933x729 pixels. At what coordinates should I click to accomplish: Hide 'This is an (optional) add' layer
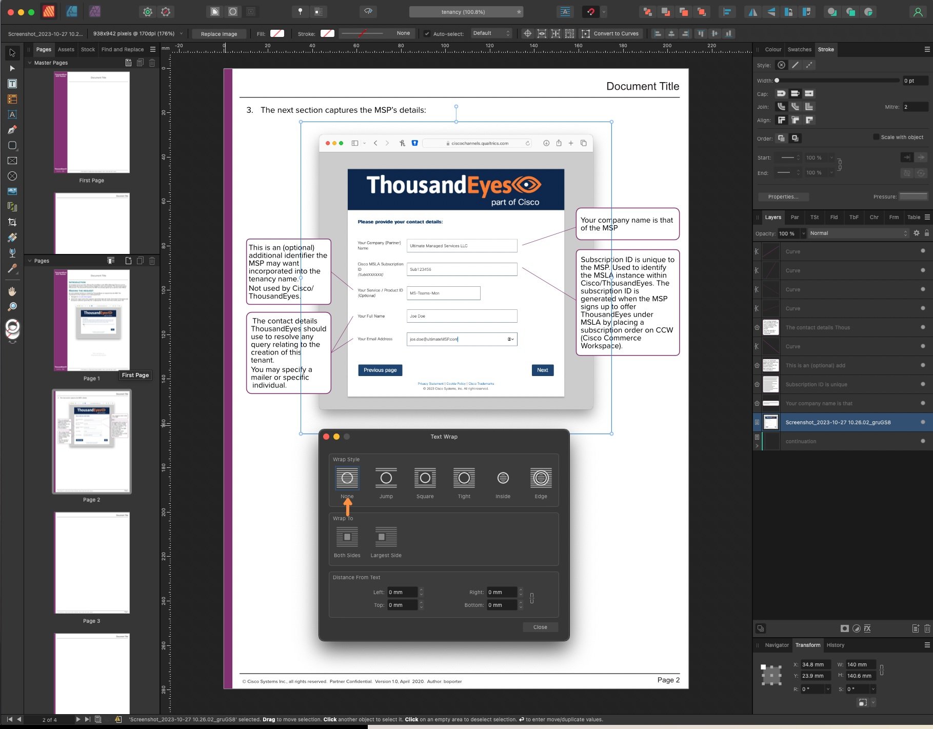[923, 365]
